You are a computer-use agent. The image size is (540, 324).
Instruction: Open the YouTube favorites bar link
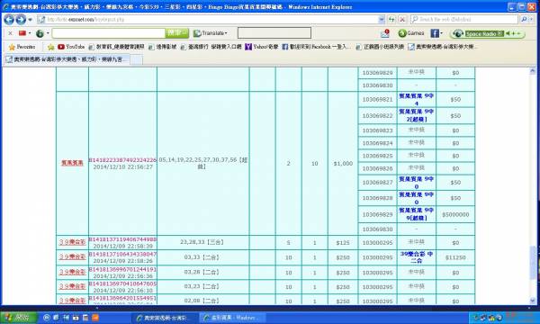[71, 47]
